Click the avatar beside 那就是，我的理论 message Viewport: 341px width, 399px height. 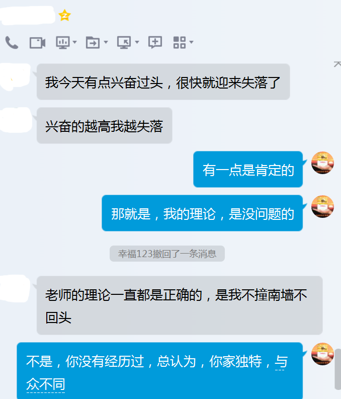[322, 207]
